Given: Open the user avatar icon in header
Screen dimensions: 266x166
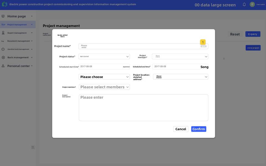Looking at the screenshot, I should [x=252, y=4].
